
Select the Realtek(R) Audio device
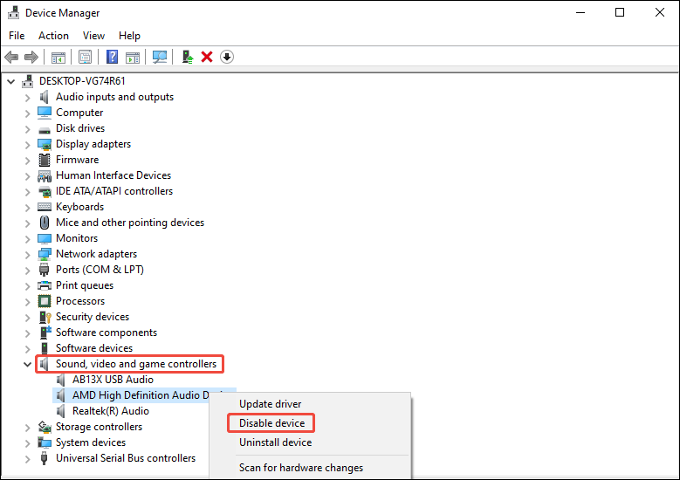(111, 411)
